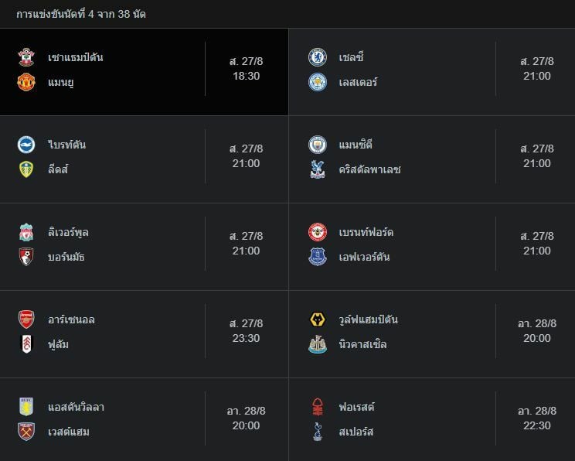
Task: Click the Brentford bee crest icon
Action: pos(318,232)
